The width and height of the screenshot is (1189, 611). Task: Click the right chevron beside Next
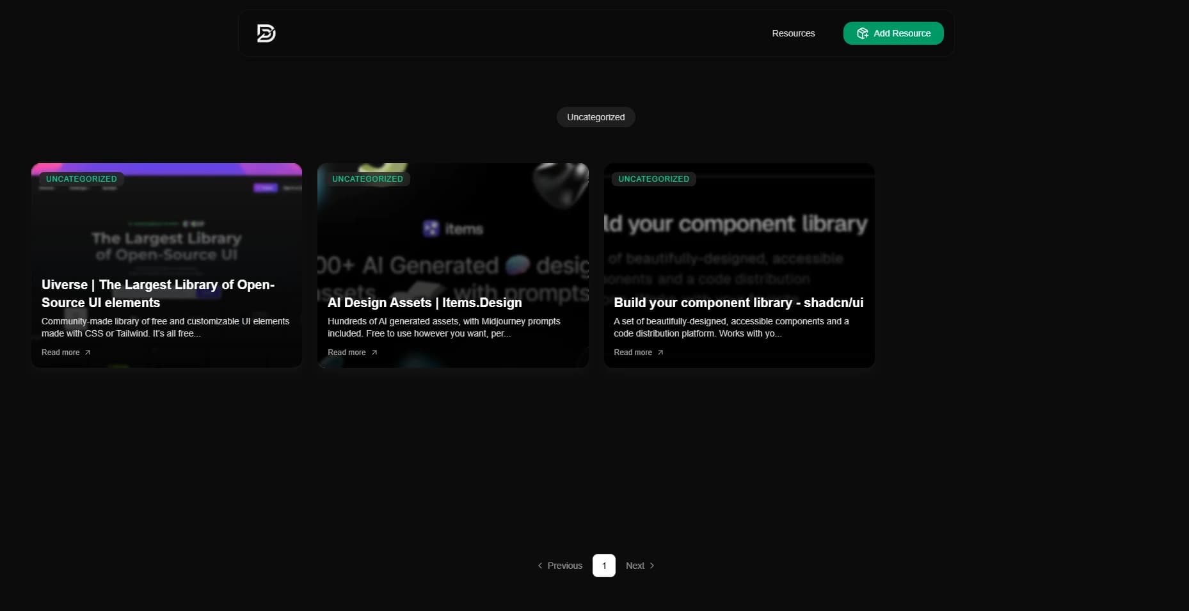click(651, 566)
